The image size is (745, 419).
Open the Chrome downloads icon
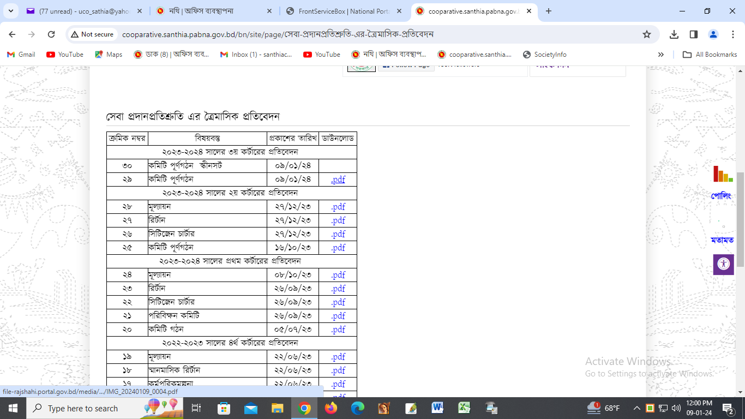click(x=674, y=34)
